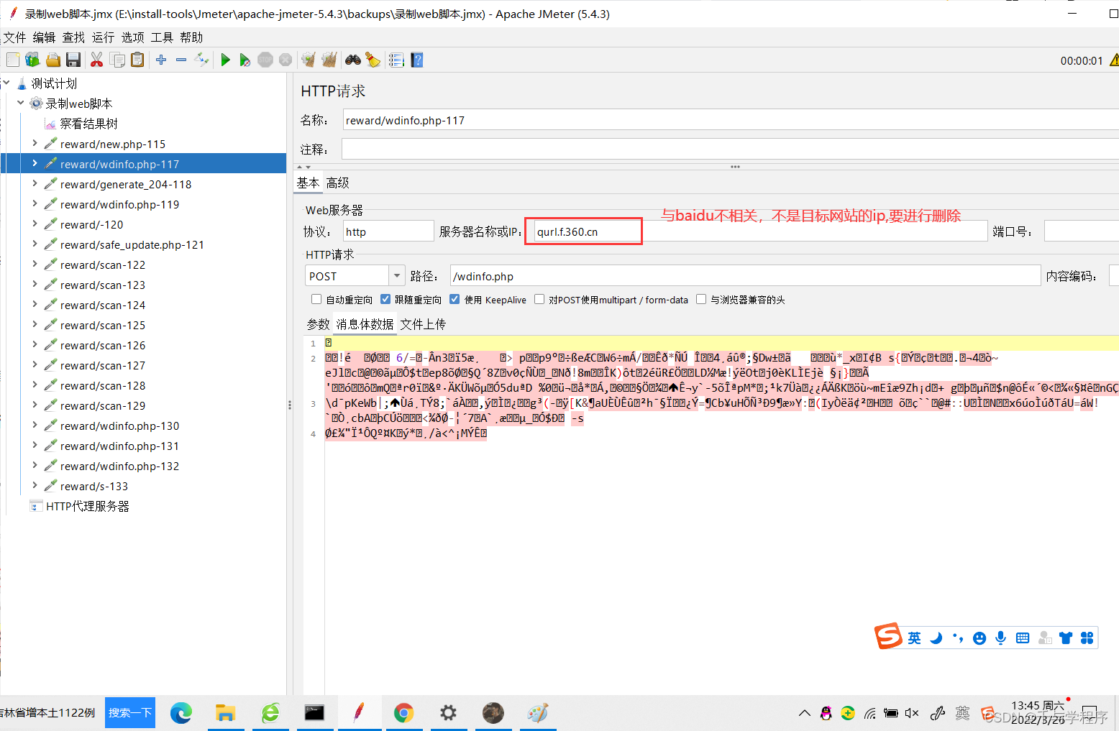Expand reward/s-133 tree node
The width and height of the screenshot is (1119, 731).
[35, 485]
